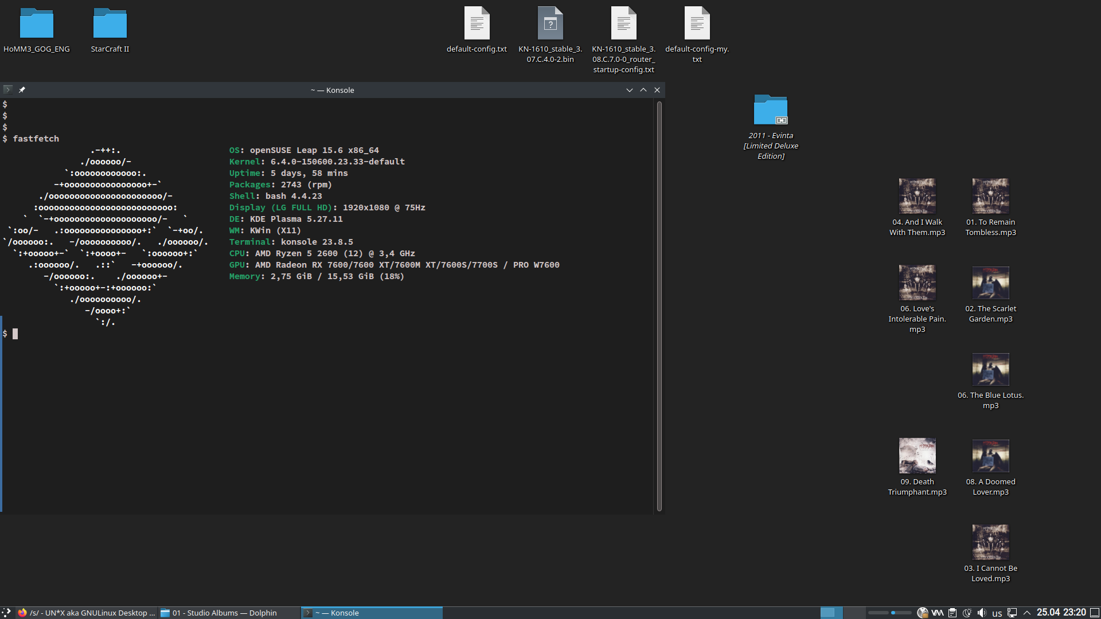1101x619 pixels.
Task: Click the show desktop button
Action: click(1095, 613)
